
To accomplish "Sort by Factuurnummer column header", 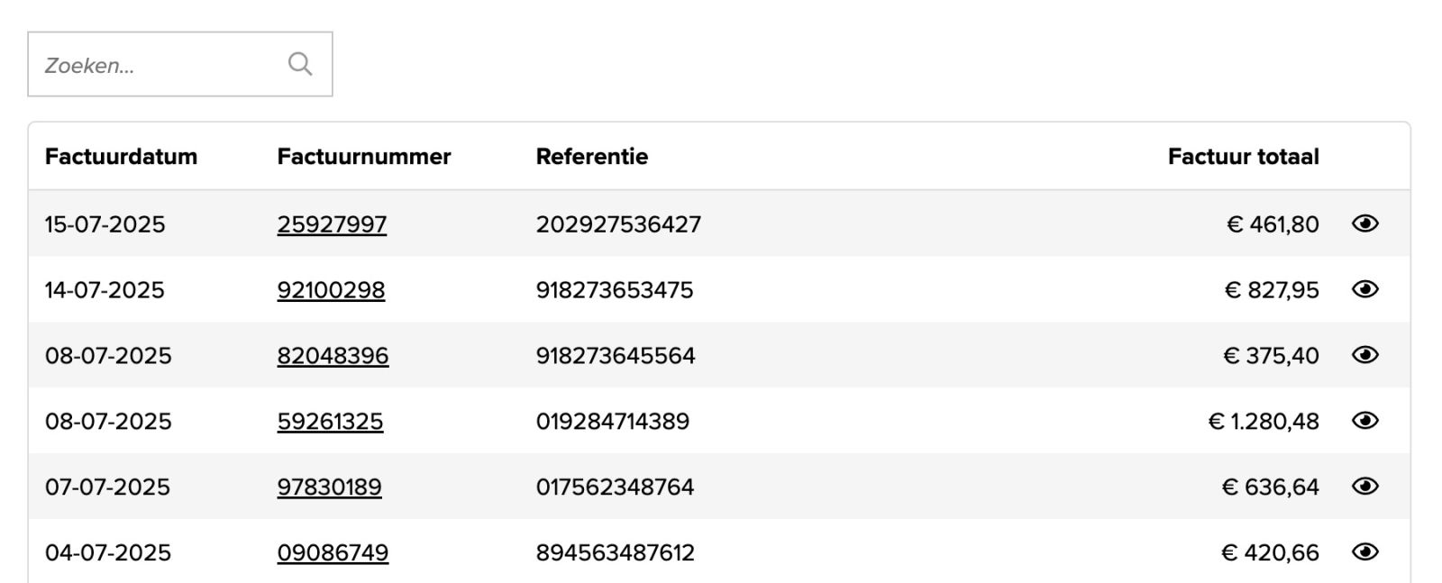I will pyautogui.click(x=363, y=157).
